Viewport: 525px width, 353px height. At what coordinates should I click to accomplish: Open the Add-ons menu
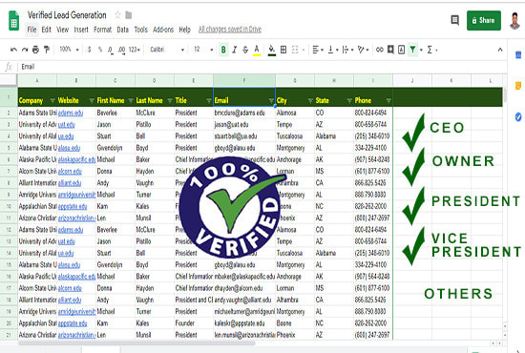tap(163, 30)
